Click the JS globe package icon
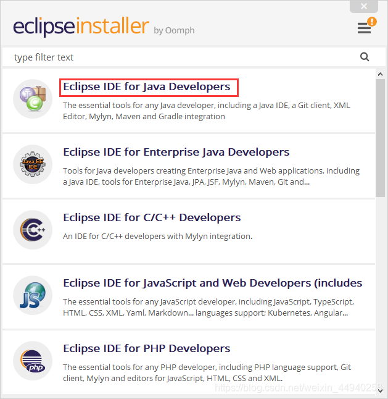The image size is (388, 399). point(33,295)
